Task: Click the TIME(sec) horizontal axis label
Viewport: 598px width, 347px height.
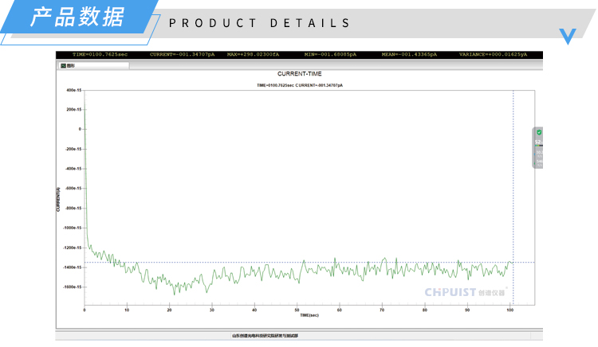Action: (309, 315)
